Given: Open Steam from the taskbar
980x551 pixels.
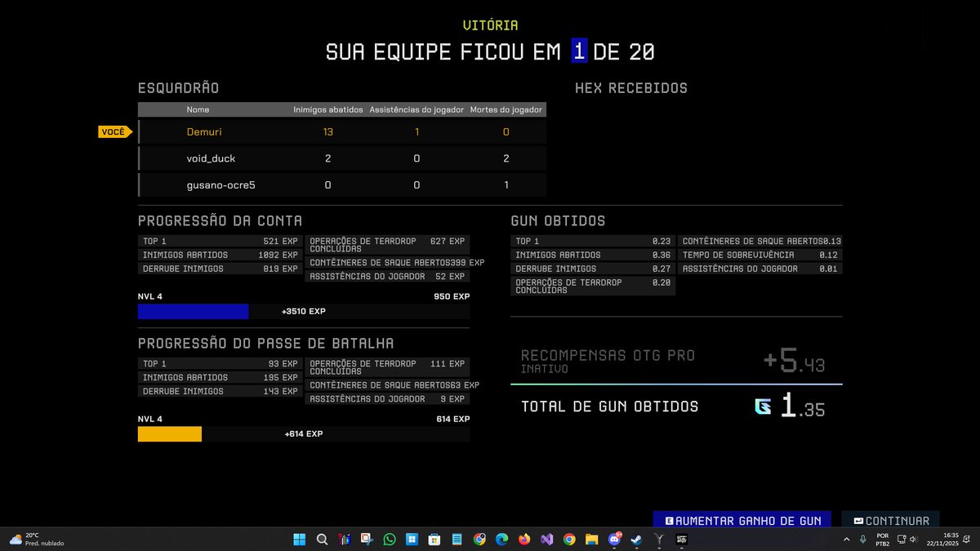Looking at the screenshot, I should pyautogui.click(x=636, y=539).
